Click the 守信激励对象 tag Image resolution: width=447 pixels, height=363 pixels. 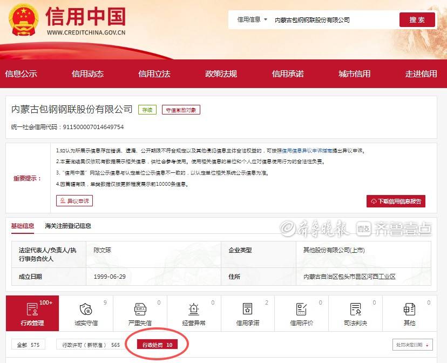pos(181,110)
